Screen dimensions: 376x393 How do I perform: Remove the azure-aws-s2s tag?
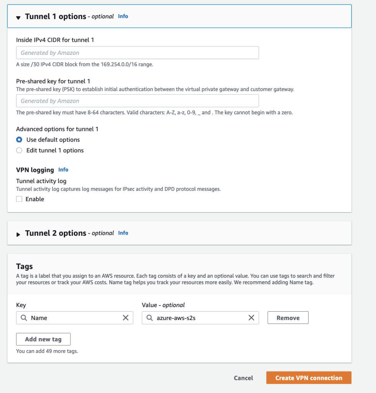(287, 317)
